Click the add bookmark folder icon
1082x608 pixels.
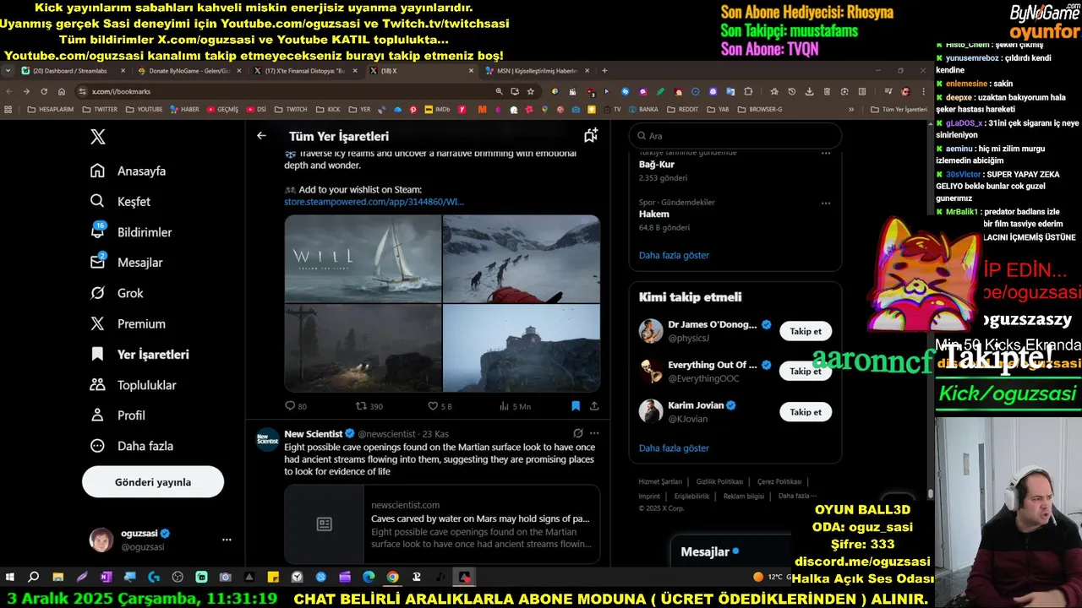591,135
